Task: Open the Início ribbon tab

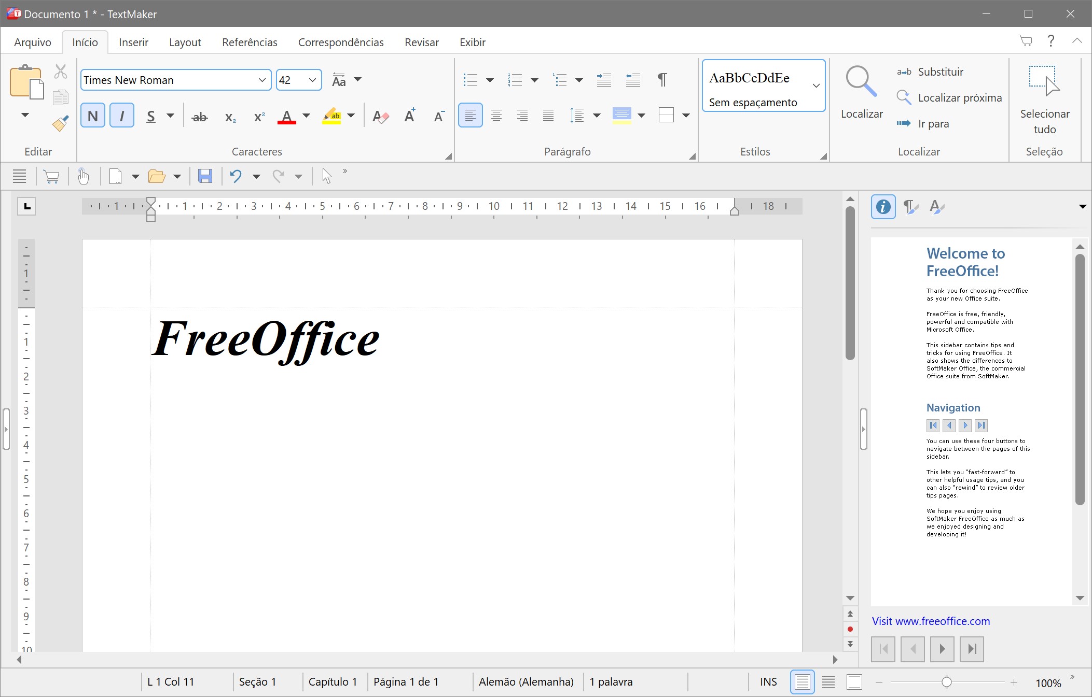Action: tap(85, 42)
